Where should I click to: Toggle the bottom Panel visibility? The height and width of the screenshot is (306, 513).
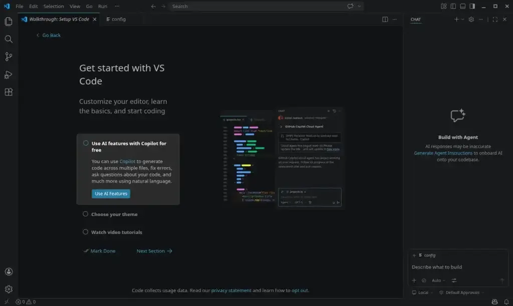(462, 6)
